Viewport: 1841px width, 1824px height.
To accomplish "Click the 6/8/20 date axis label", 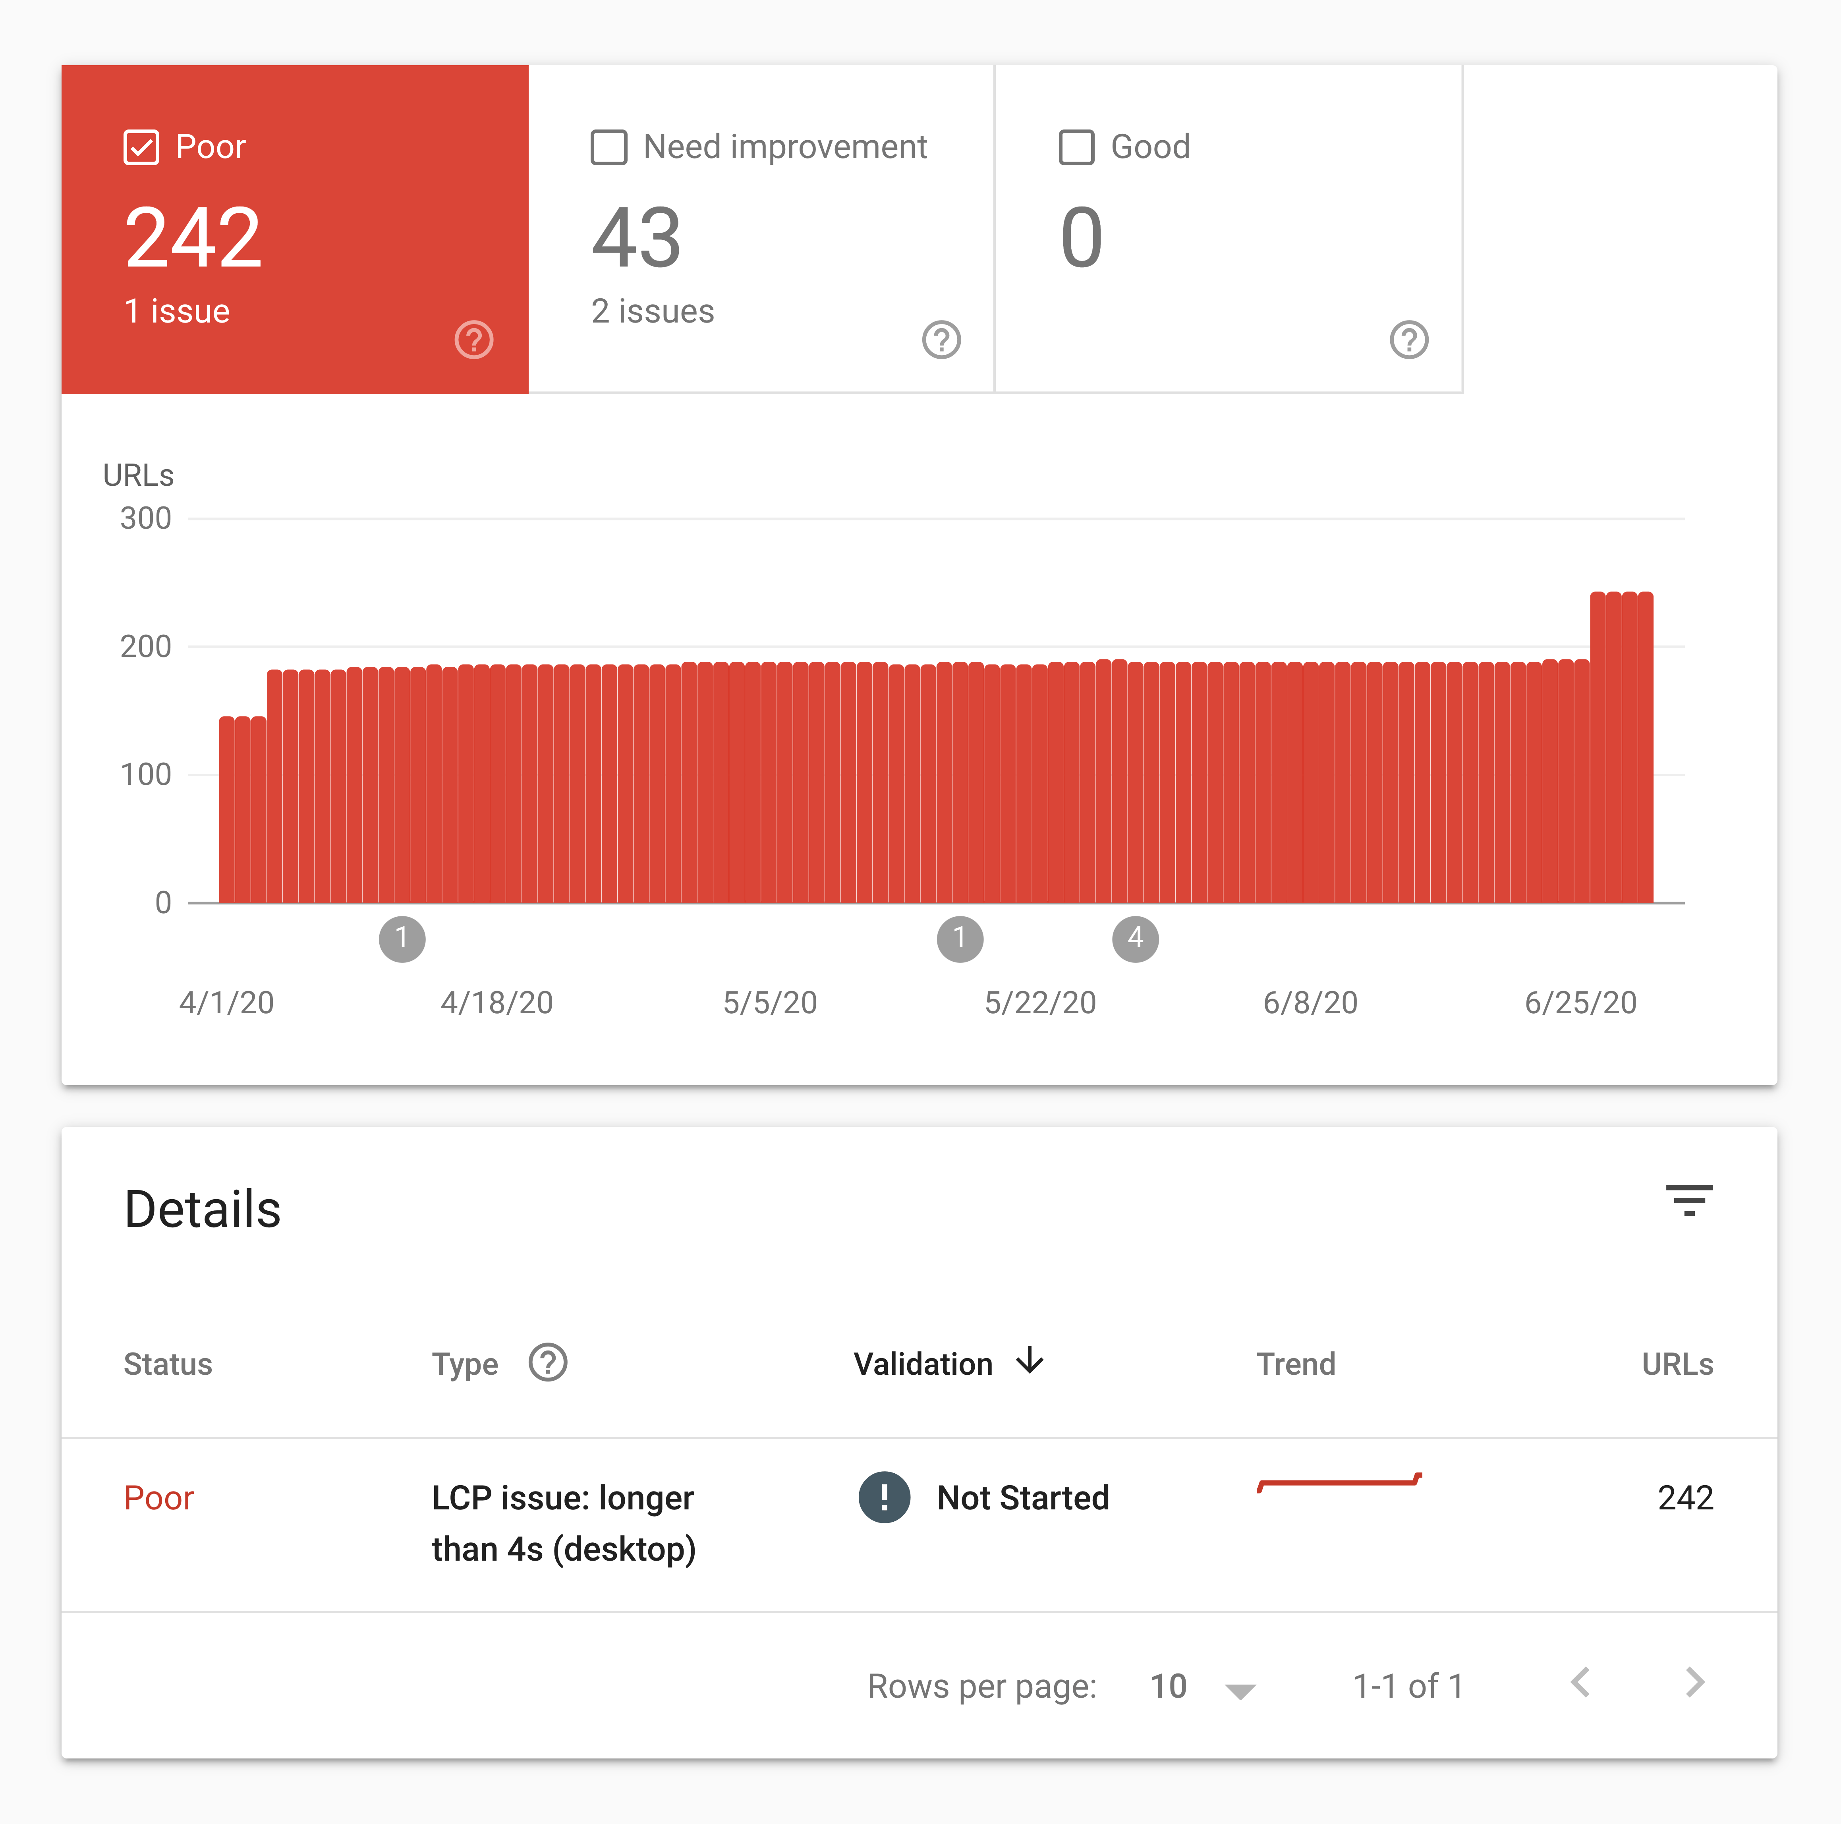I will [1310, 1003].
